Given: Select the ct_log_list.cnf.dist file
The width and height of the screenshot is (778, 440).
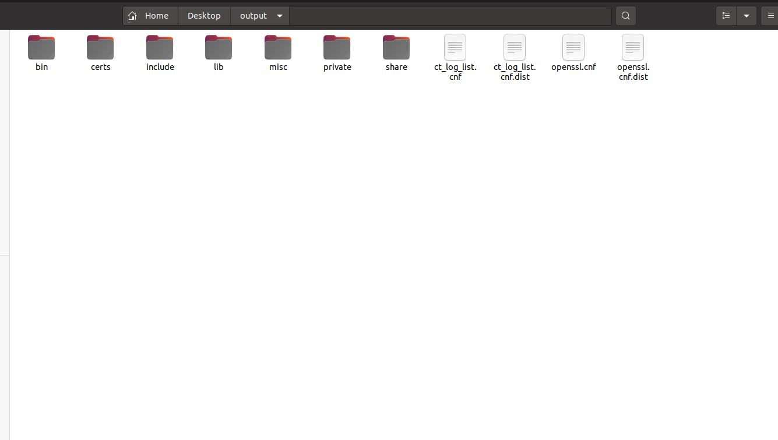Looking at the screenshot, I should click(515, 48).
